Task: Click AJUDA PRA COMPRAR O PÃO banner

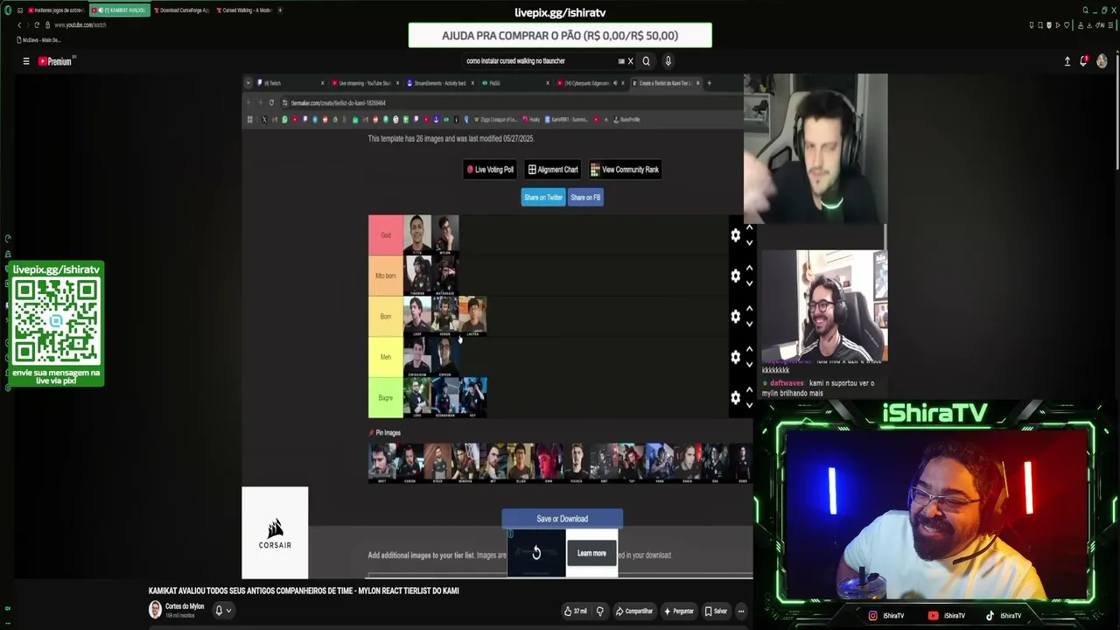Action: click(560, 36)
